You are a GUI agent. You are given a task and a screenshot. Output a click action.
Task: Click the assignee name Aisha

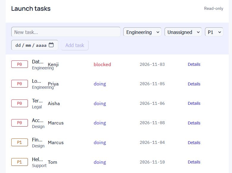[54, 103]
